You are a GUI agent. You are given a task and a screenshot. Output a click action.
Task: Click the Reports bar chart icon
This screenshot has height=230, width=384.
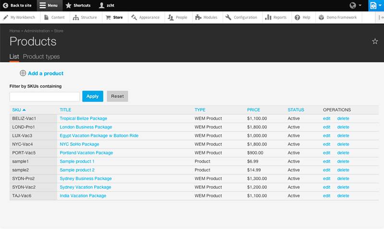(268, 17)
